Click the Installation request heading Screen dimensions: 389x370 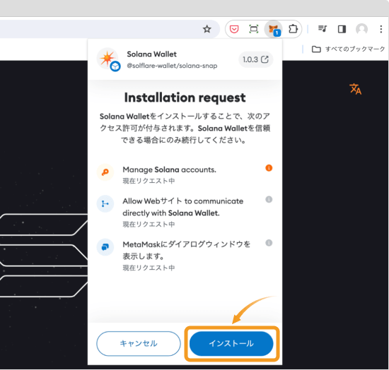(x=185, y=97)
